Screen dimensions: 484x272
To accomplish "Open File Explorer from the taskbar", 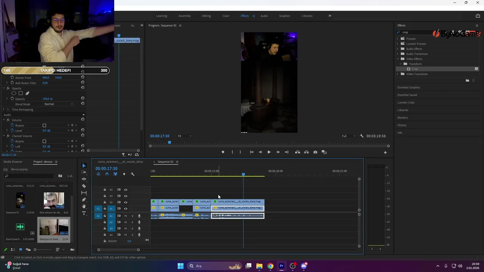I will (x=259, y=266).
